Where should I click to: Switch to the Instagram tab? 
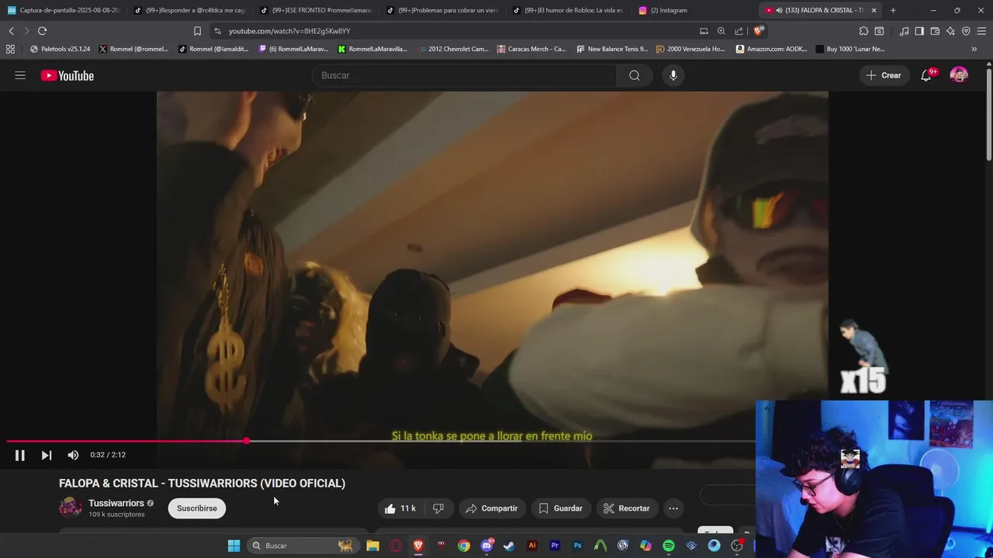pyautogui.click(x=695, y=10)
